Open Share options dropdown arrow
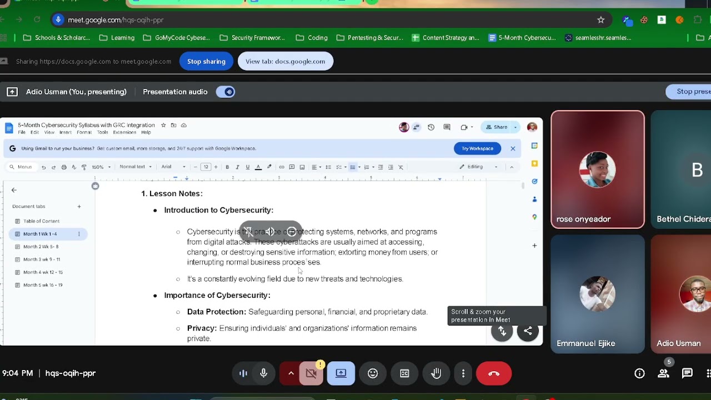The image size is (711, 400). coord(515,127)
